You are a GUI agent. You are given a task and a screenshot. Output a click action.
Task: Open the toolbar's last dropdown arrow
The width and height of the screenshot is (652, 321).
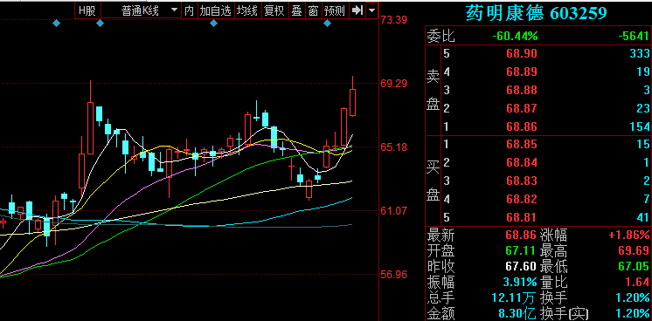click(372, 10)
